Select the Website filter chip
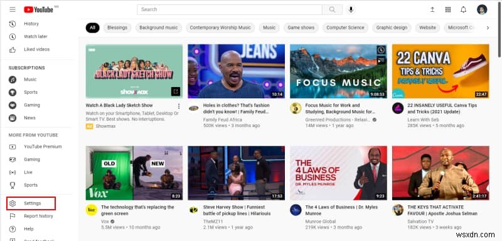Image resolution: width=502 pixels, height=241 pixels. [x=427, y=28]
